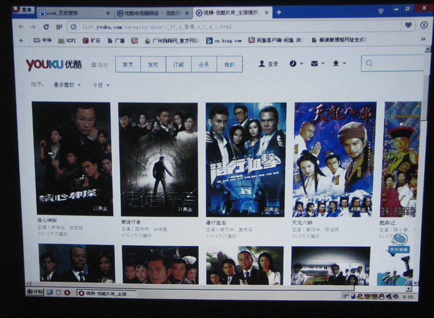434x318 pixels.
Task: Select the 我的 nav tab
Action: pyautogui.click(x=230, y=65)
